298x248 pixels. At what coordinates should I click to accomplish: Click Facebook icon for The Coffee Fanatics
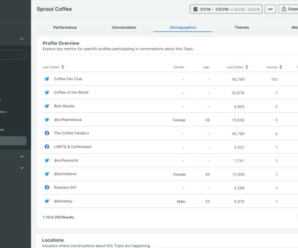[x=47, y=133]
